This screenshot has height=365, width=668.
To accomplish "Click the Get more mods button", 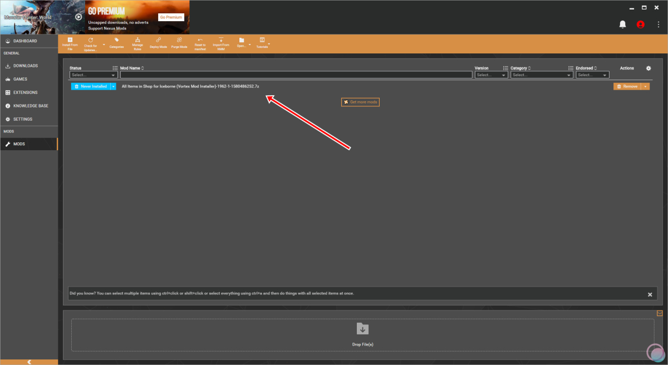I will pos(361,102).
